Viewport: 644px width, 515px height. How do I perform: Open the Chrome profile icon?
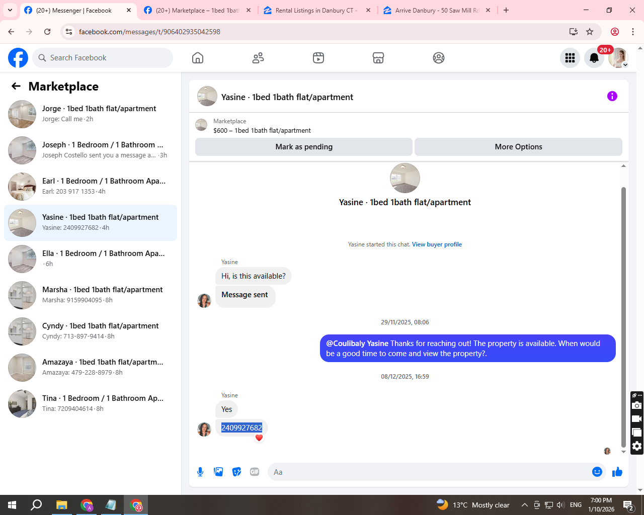615,32
